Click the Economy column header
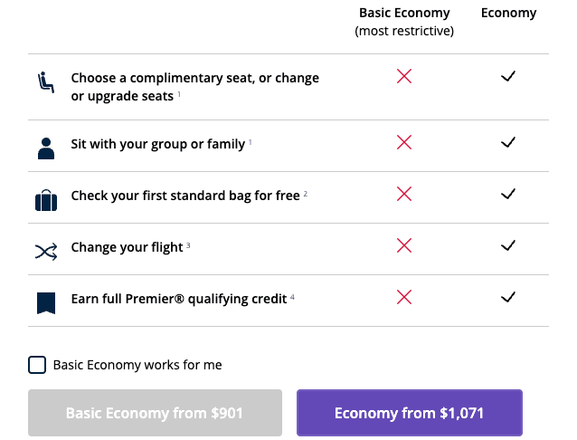Image resolution: width=577 pixels, height=440 pixels. pyautogui.click(x=508, y=13)
